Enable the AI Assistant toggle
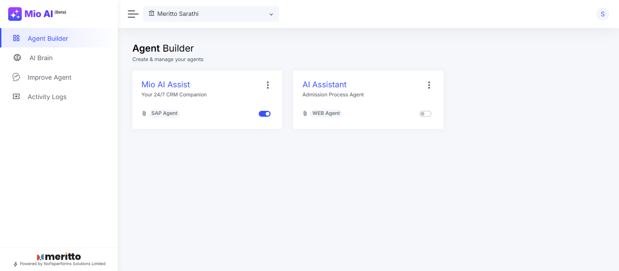Screen dimensions: 619x271 pos(425,114)
